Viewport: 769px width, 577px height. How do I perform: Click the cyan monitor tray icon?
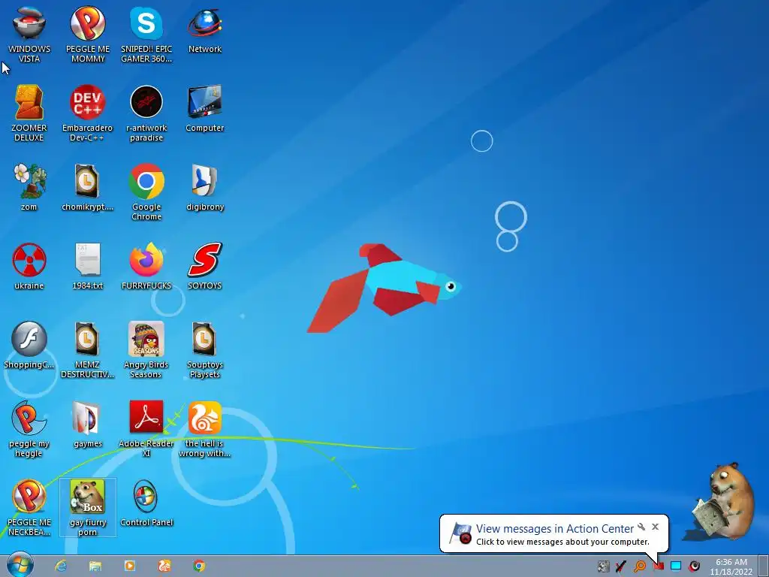point(676,566)
